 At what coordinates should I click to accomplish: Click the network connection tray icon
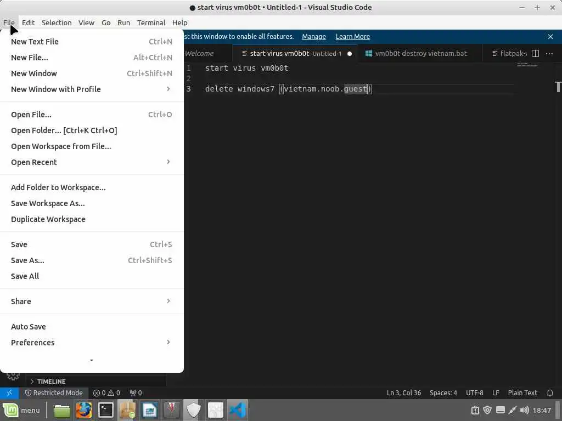pos(512,410)
